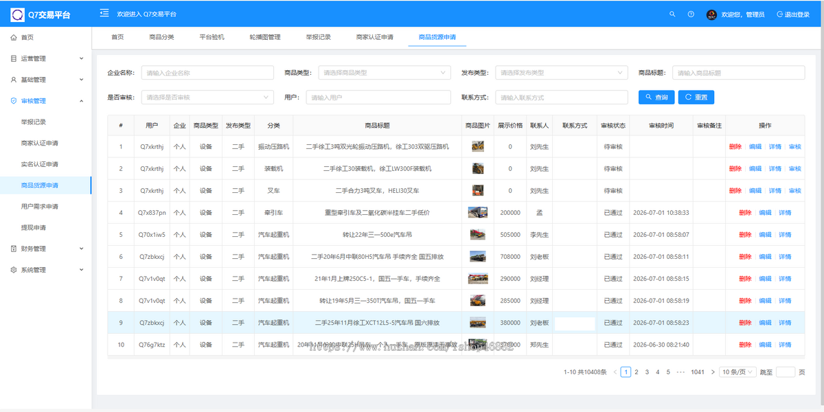Open the search icon in header
The image size is (824, 412).
tap(672, 14)
